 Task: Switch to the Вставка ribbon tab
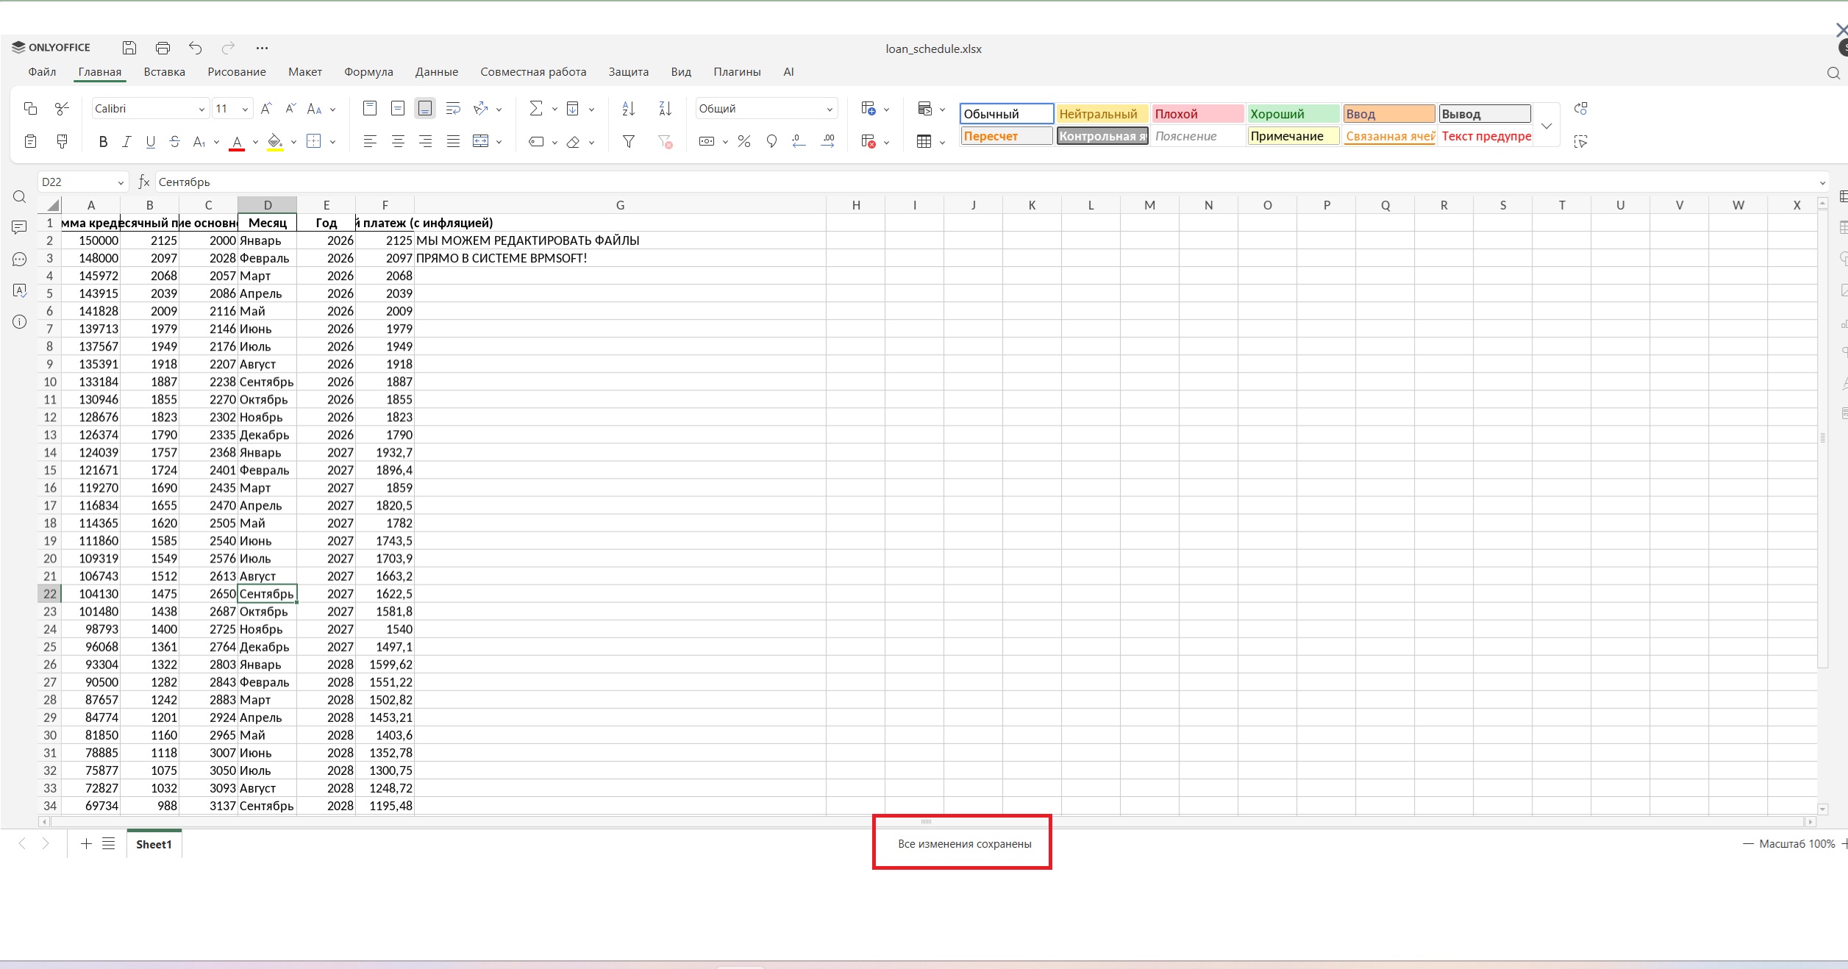click(x=163, y=71)
